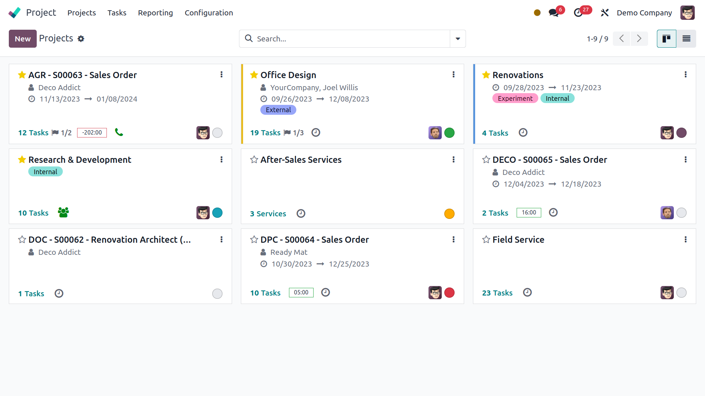This screenshot has height=396, width=705.
Task: Click the green status circle on Office Design
Action: pyautogui.click(x=449, y=133)
